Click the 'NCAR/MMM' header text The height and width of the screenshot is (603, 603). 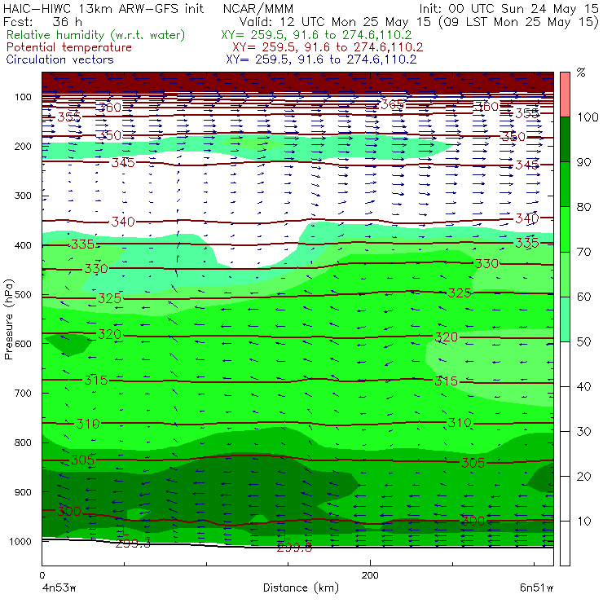258,8
